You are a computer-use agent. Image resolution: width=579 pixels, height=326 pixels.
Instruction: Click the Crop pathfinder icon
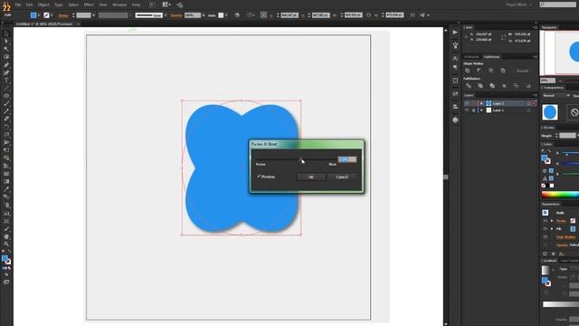(504, 86)
